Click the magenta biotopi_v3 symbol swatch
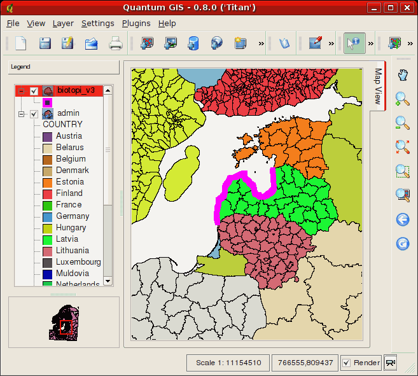Image resolution: width=418 pixels, height=376 pixels. [47, 102]
